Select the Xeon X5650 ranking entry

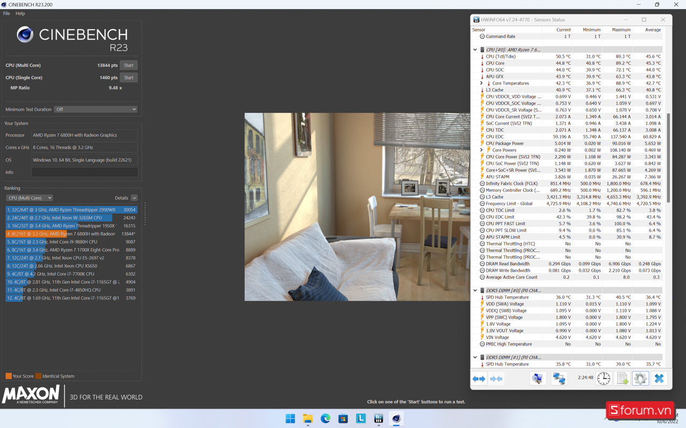click(x=71, y=266)
